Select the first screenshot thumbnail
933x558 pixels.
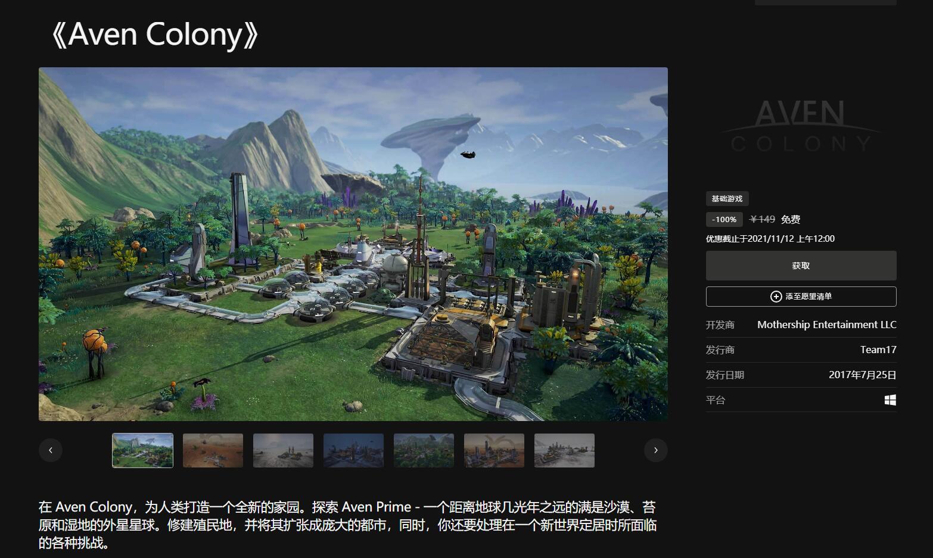click(x=143, y=450)
